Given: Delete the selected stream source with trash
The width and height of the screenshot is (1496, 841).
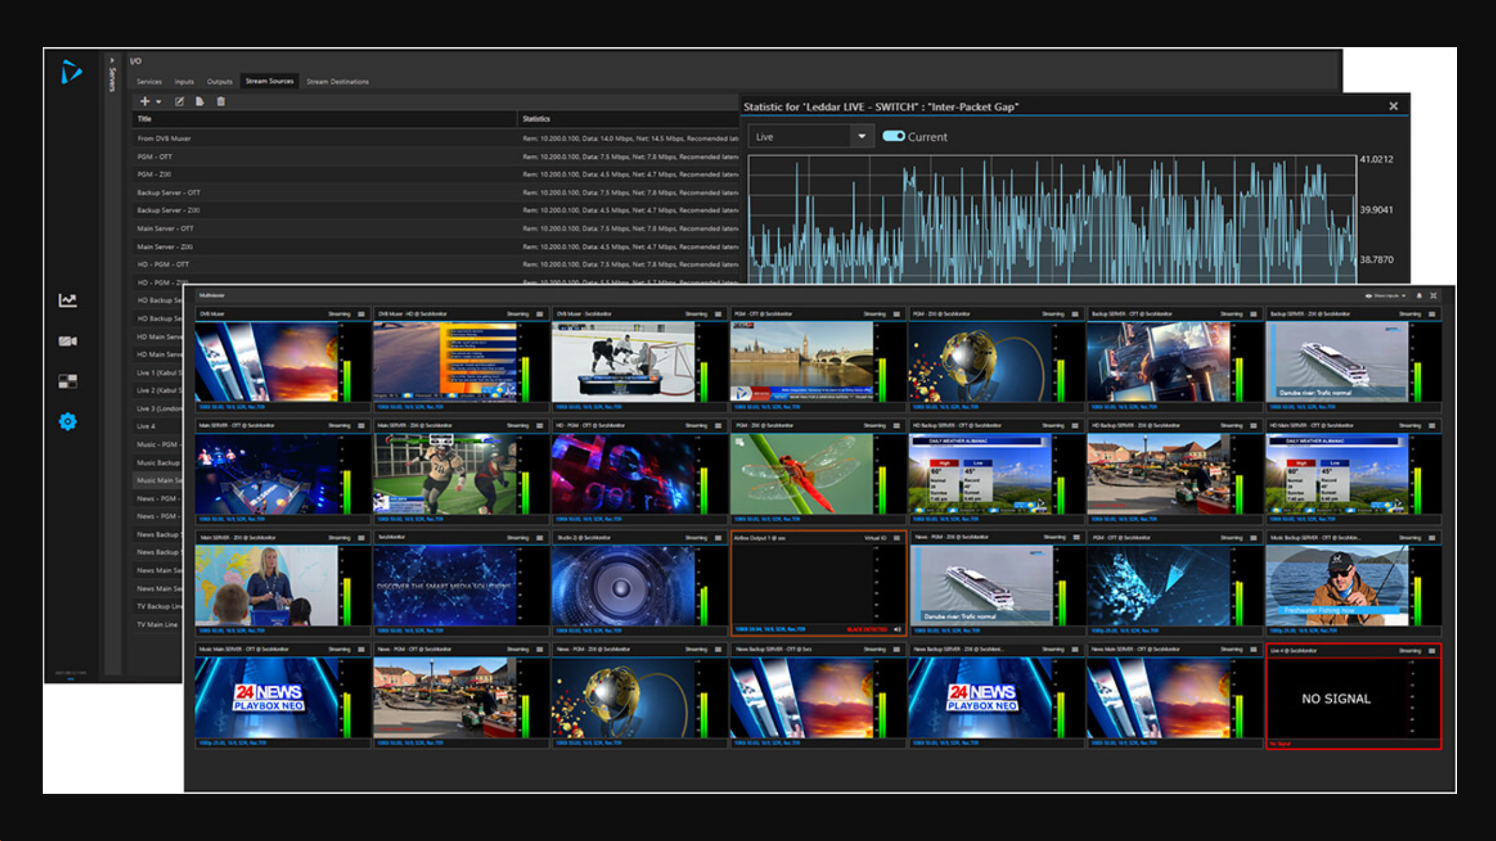Looking at the screenshot, I should pos(220,102).
